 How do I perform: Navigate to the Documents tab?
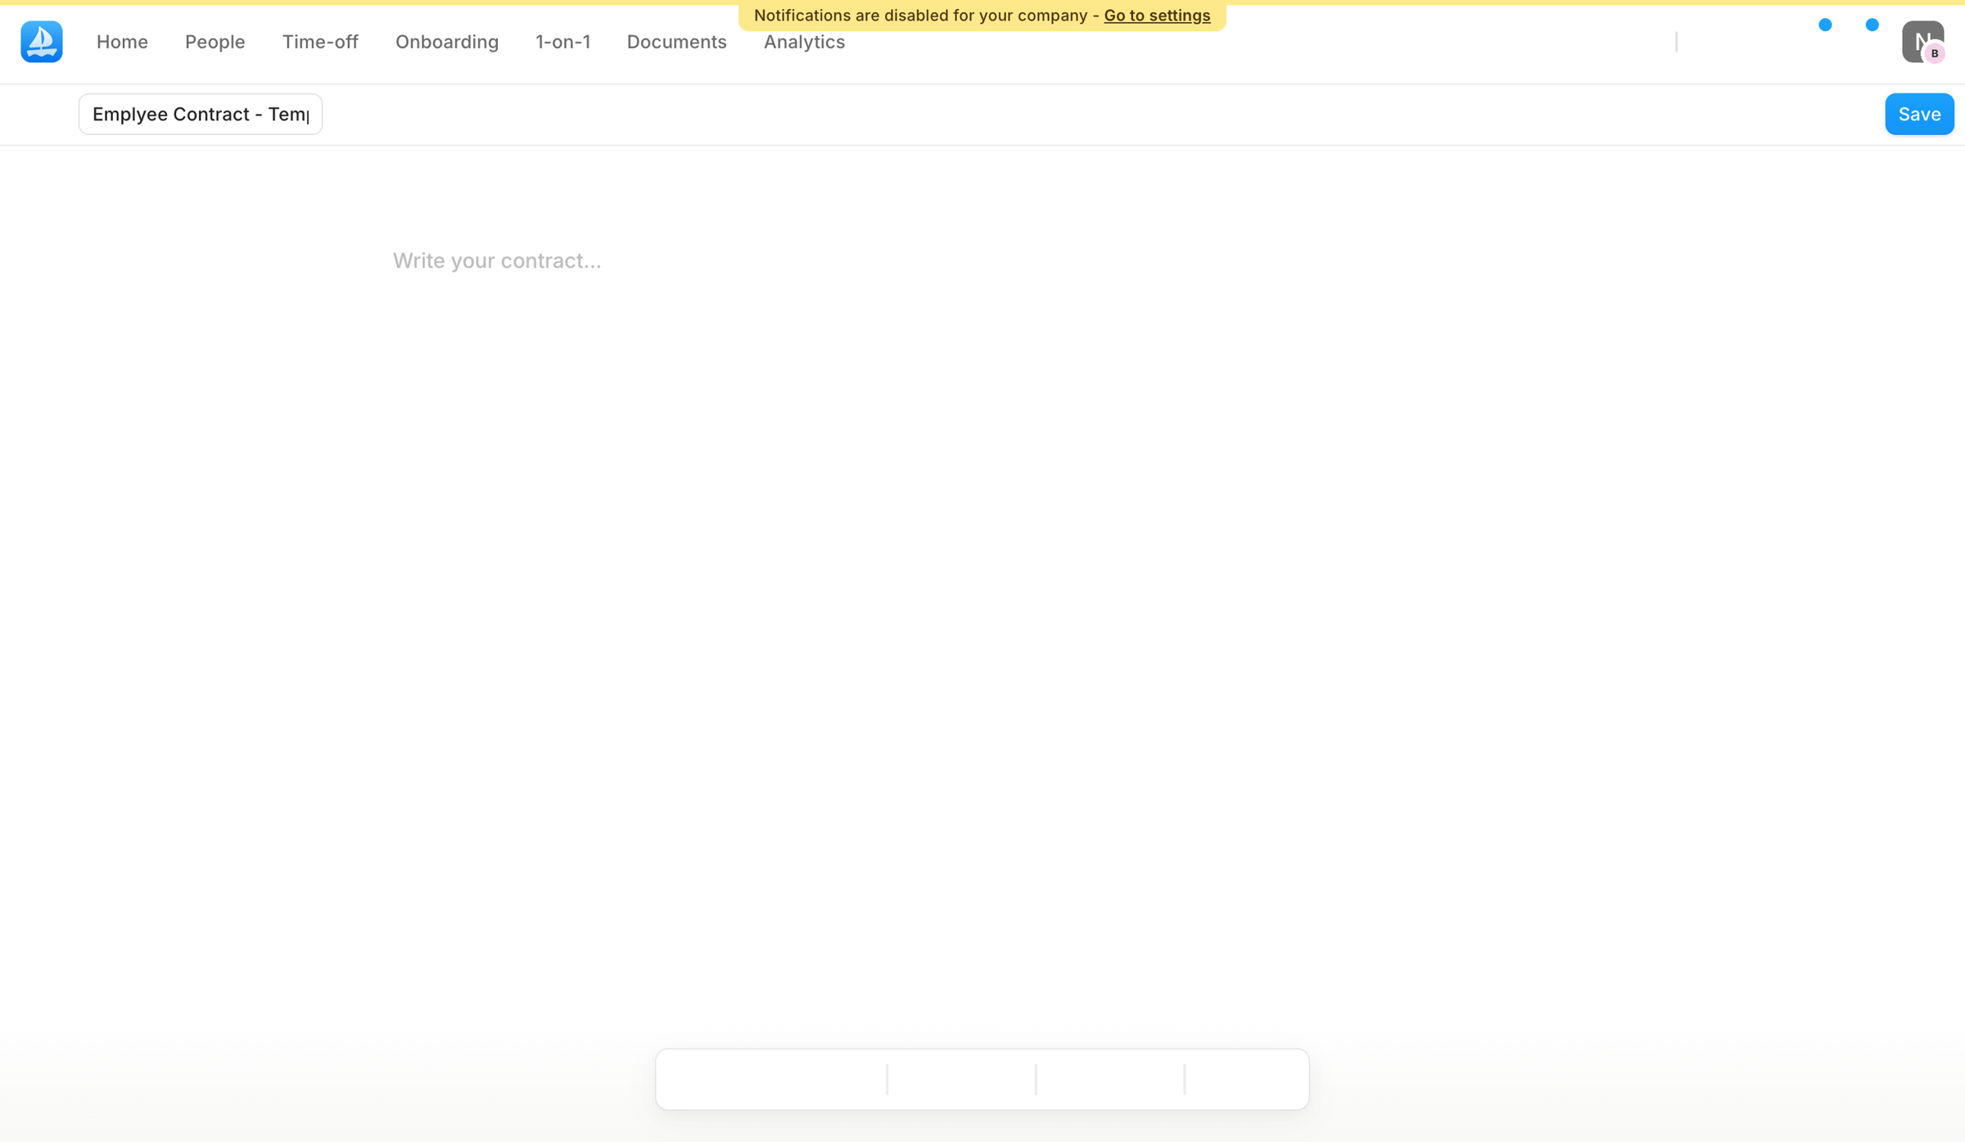coord(676,42)
